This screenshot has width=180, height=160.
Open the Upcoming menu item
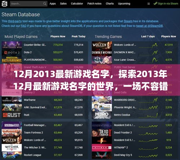[x=124, y=4]
